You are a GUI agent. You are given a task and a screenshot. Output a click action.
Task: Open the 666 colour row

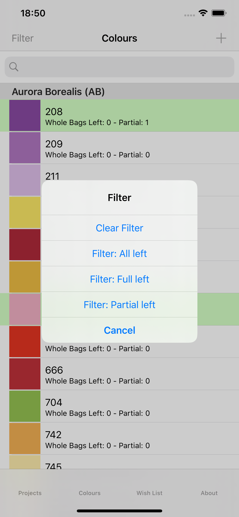point(119,374)
